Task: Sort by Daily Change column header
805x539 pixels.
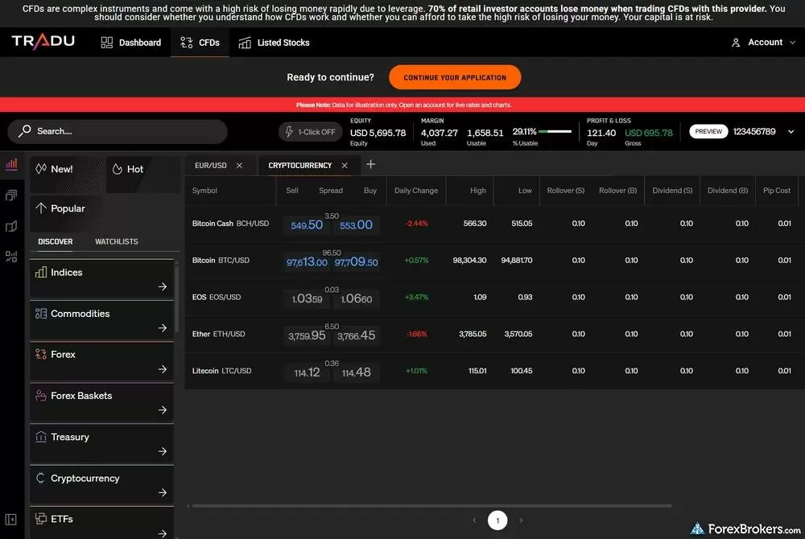Action: pyautogui.click(x=416, y=191)
